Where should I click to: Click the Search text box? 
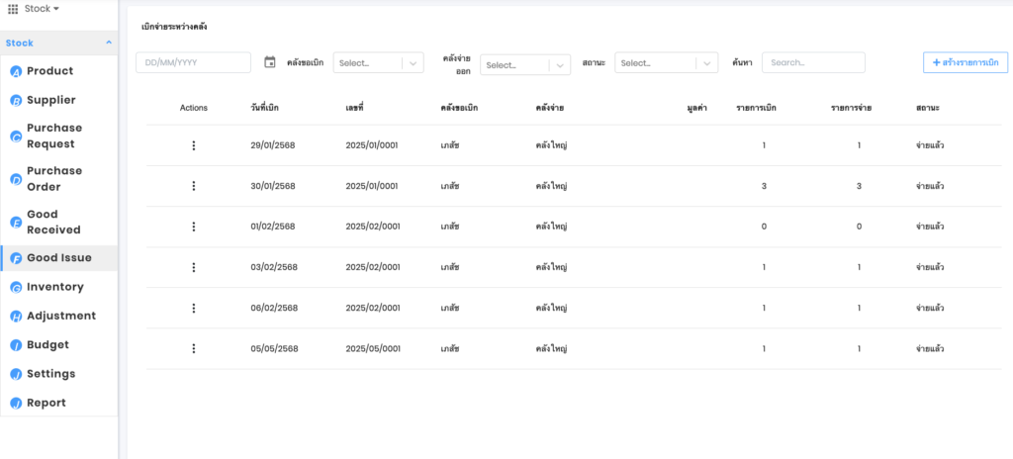point(812,62)
